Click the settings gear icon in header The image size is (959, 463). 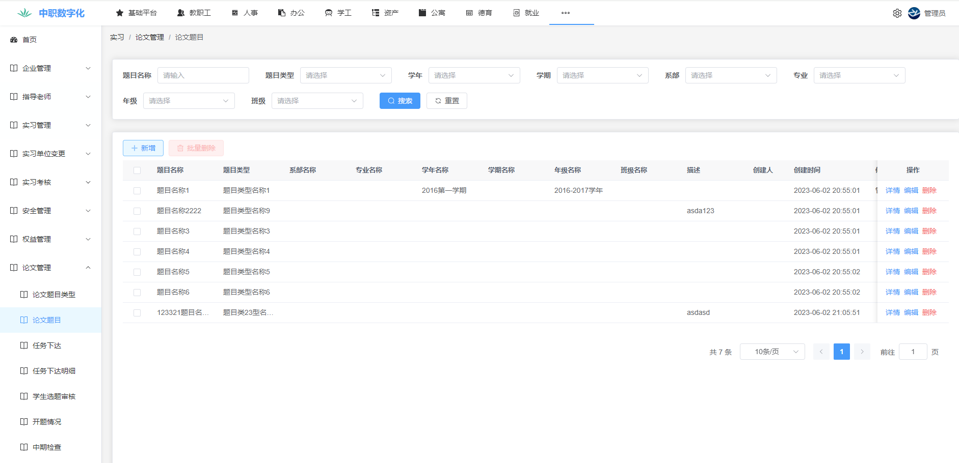[x=897, y=13]
